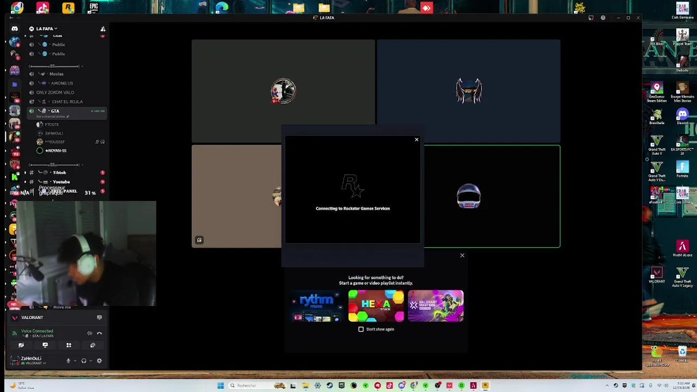
Task: Close the Rockstar Games connecting dialog
Action: point(417,140)
